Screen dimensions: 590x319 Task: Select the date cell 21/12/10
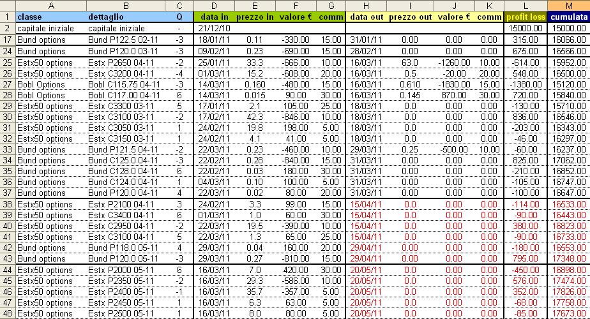pyautogui.click(x=213, y=28)
